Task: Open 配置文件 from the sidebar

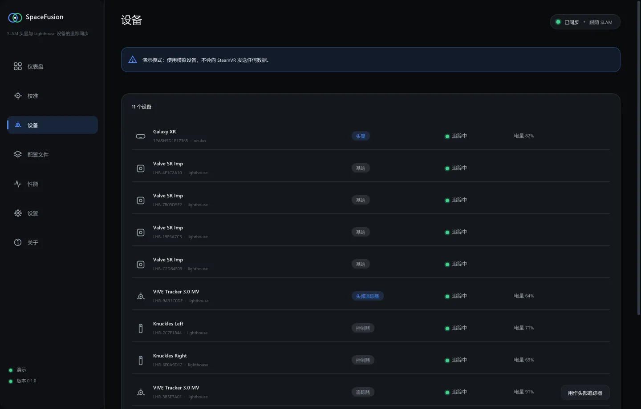Action: 53,155
